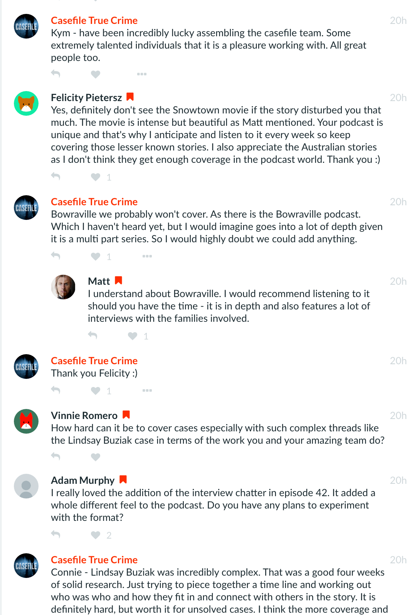
Task: Click the bookmark badge beside Vinnie Romero
Action: point(126,415)
